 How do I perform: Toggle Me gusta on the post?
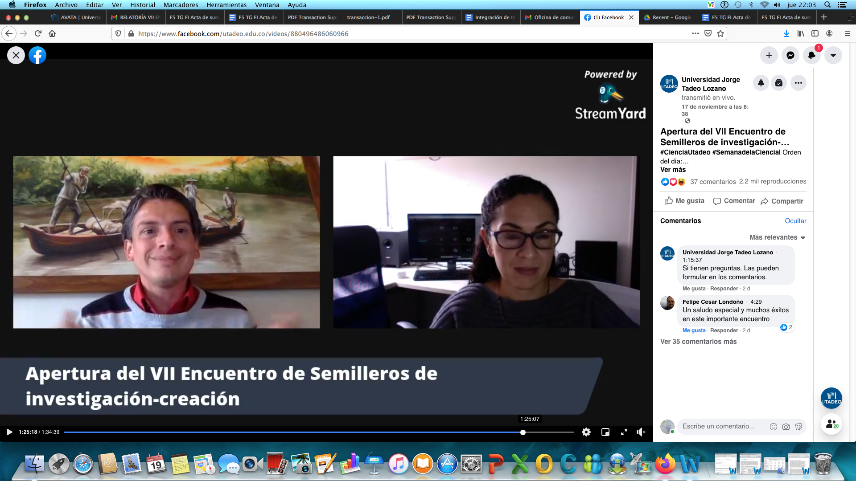(684, 201)
